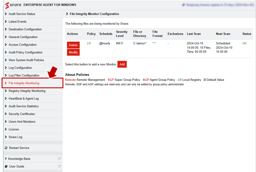Select View System Audit Policies
The image size is (256, 172).
point(33,60)
